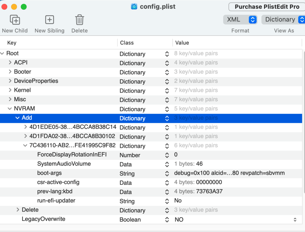Viewport: 305px width, 232px height.
Task: Collapse the selected Add node
Action: pos(17,118)
